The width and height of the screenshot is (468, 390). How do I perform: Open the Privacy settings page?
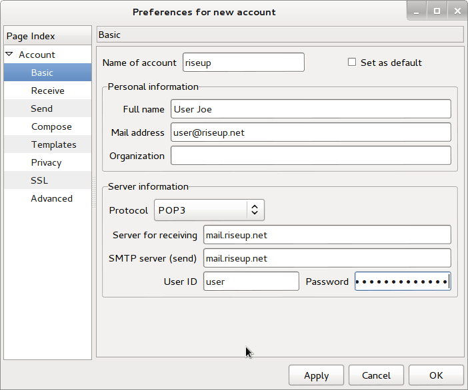(46, 162)
